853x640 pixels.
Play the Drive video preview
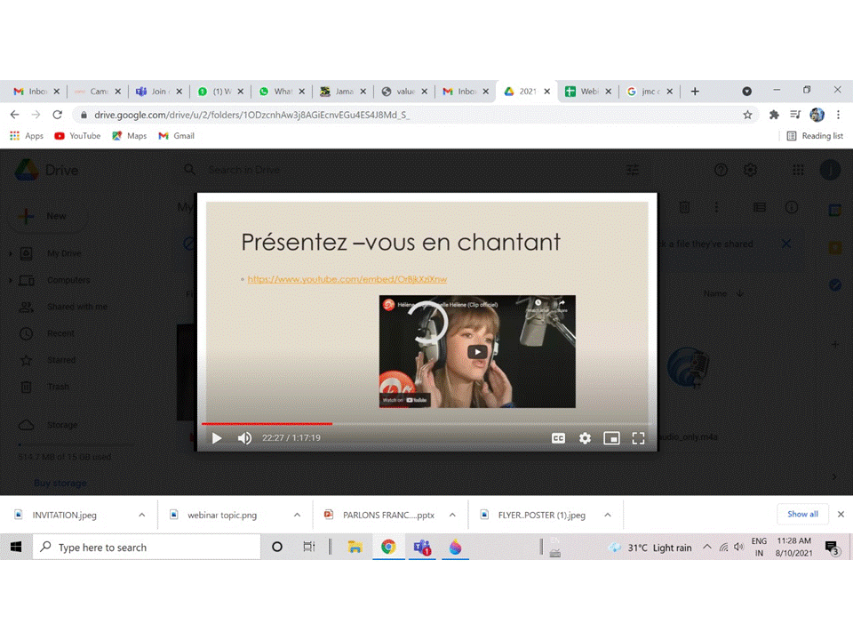coord(217,438)
